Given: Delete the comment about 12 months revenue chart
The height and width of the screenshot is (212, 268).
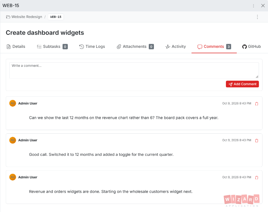Looking at the screenshot, I should [x=256, y=104].
